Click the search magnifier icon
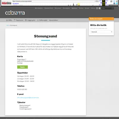This screenshot has height=119, width=119. click(x=112, y=8)
